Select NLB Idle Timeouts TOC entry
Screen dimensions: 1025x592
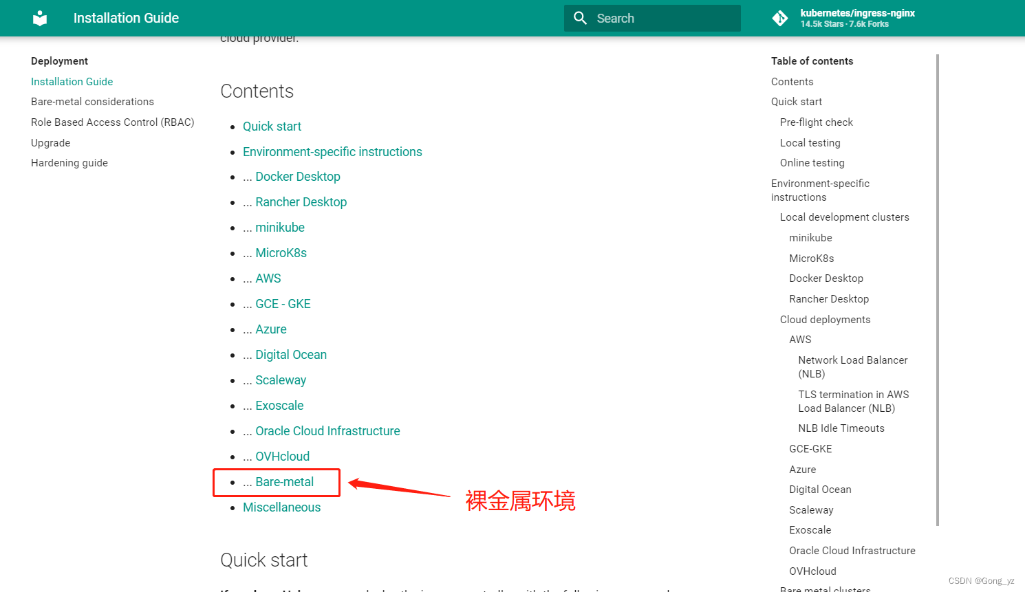point(841,428)
